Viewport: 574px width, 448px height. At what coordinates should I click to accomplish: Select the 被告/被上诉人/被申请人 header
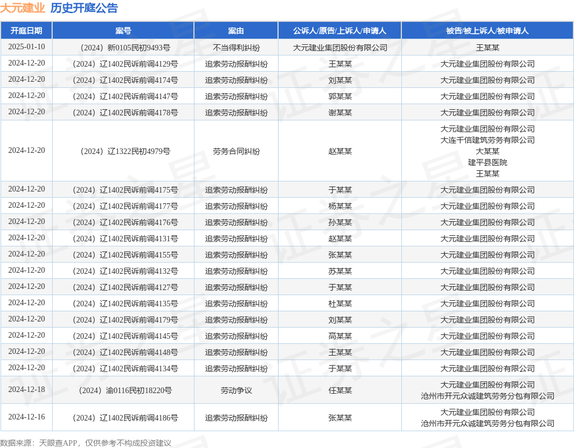[x=487, y=31]
